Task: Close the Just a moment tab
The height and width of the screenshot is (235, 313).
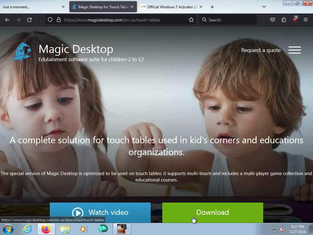Action: pyautogui.click(x=63, y=7)
